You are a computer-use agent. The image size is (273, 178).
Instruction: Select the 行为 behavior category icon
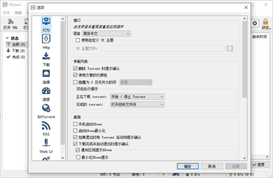pyautogui.click(x=46, y=25)
